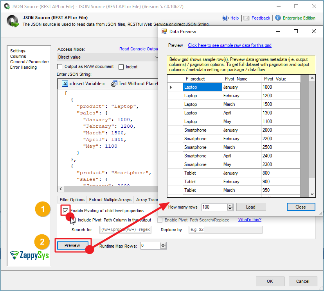Maximize the Data Preview window
Viewport: 324px width, 291px height.
pyautogui.click(x=296, y=31)
